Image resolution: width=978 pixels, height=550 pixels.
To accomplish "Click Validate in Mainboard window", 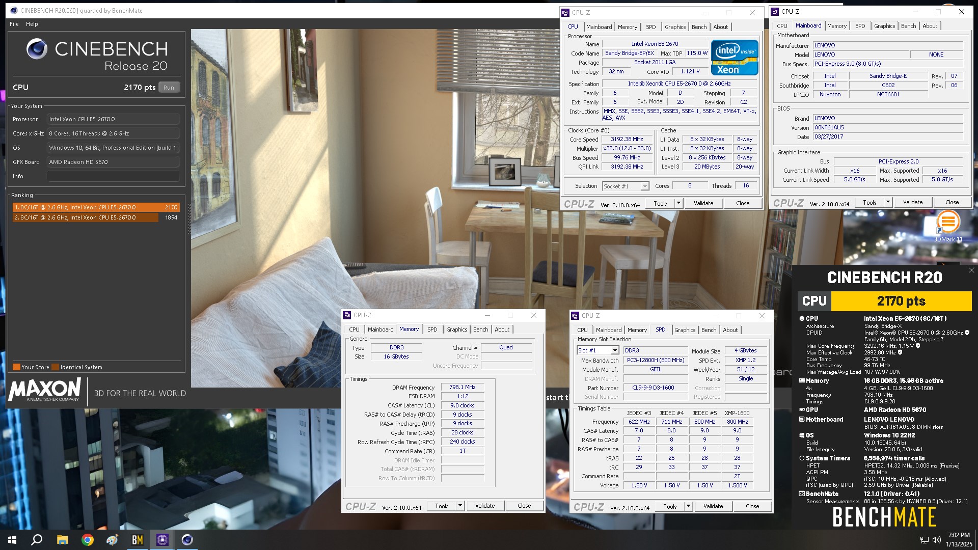I will point(912,202).
